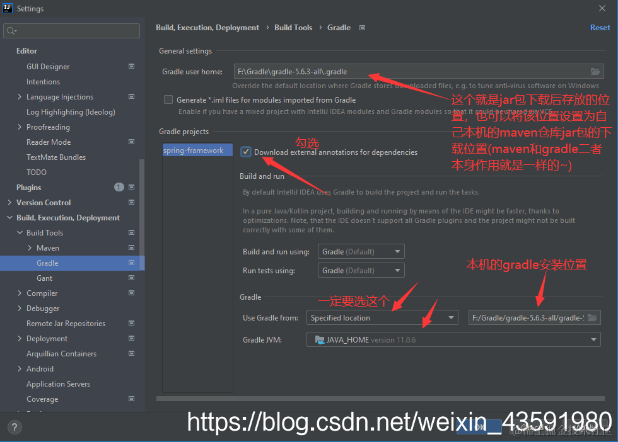The image size is (618, 442).
Task: Open Application Servers settings
Action: coord(58,383)
